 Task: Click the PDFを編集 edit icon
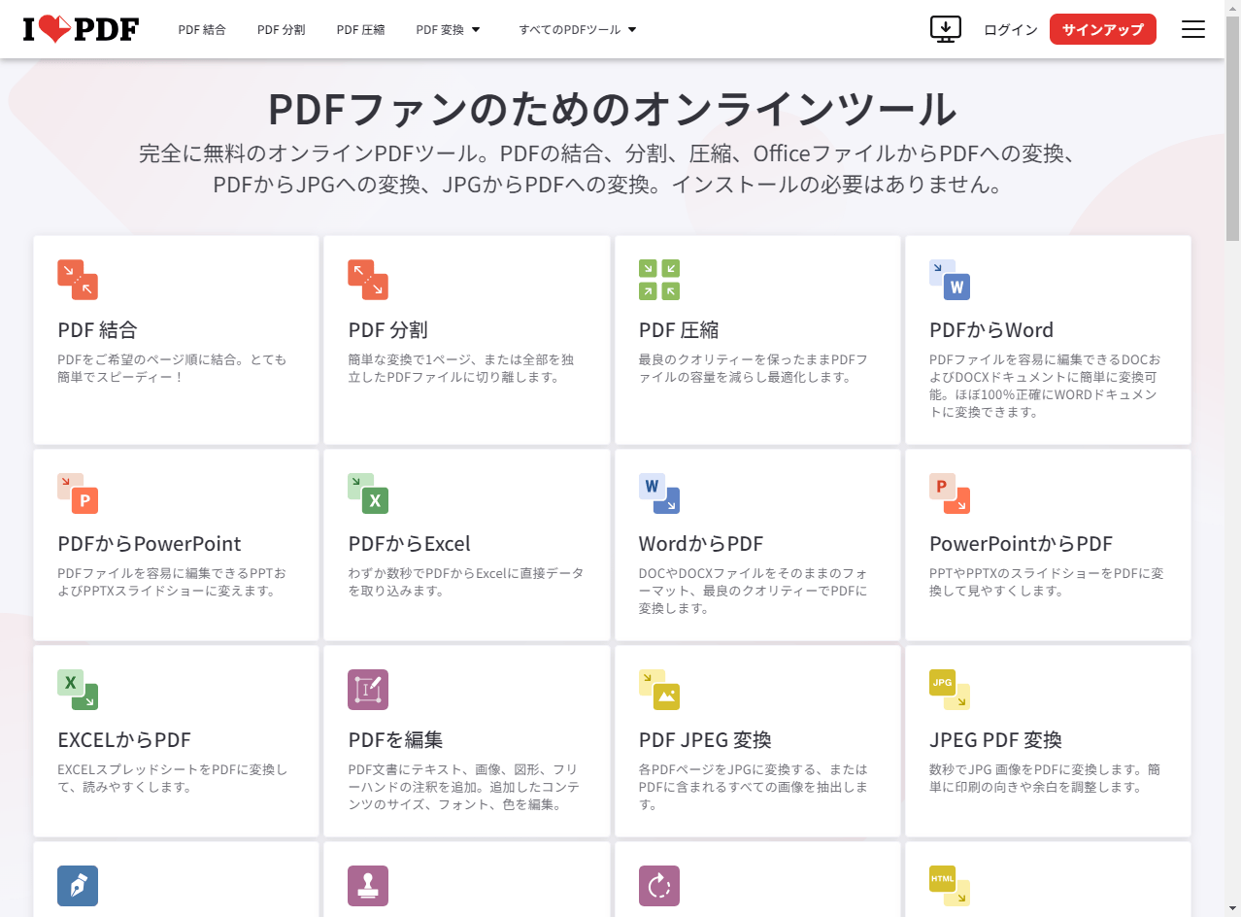368,690
